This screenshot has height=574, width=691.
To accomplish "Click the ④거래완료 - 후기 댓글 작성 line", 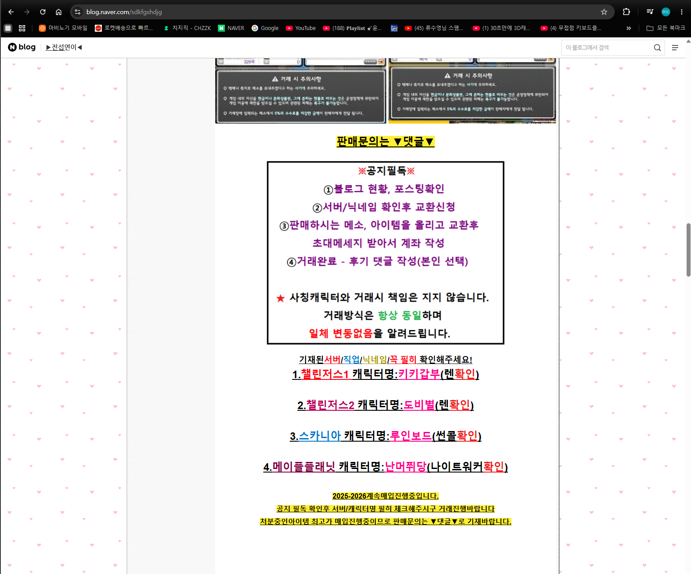I will (x=377, y=262).
